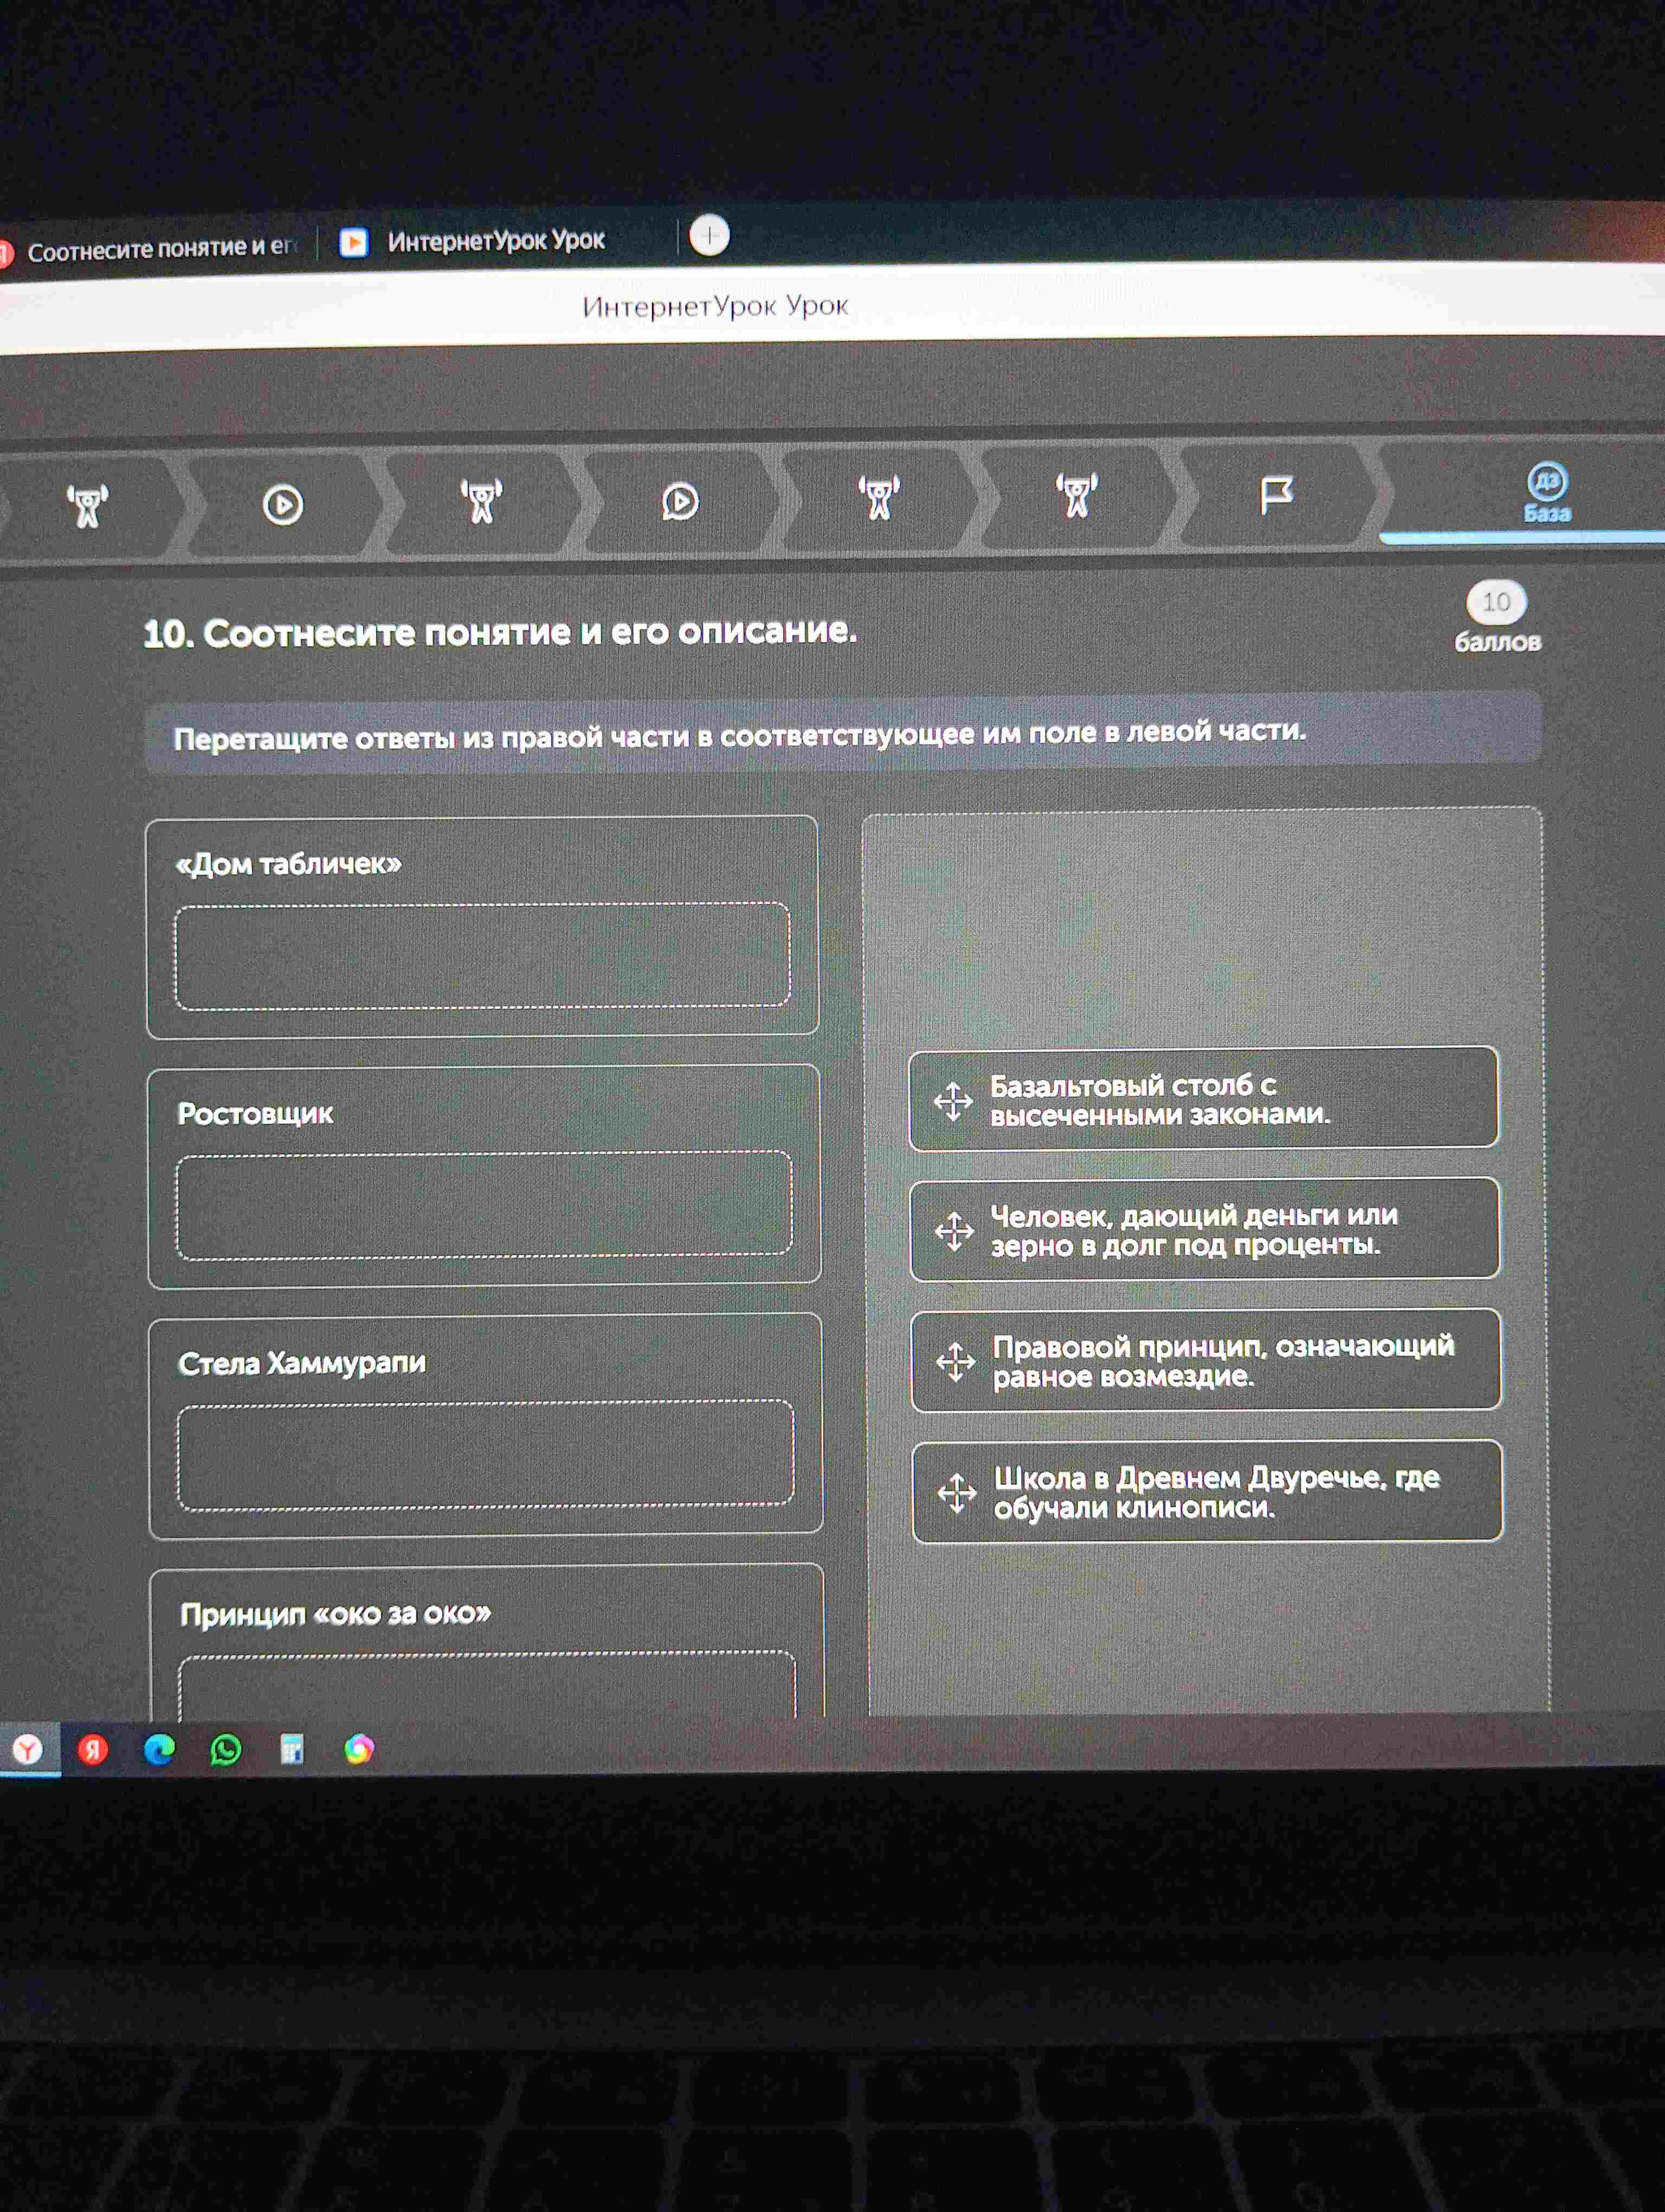
Task: Click empty drop field under Стела Хаммурапи
Action: 486,1455
